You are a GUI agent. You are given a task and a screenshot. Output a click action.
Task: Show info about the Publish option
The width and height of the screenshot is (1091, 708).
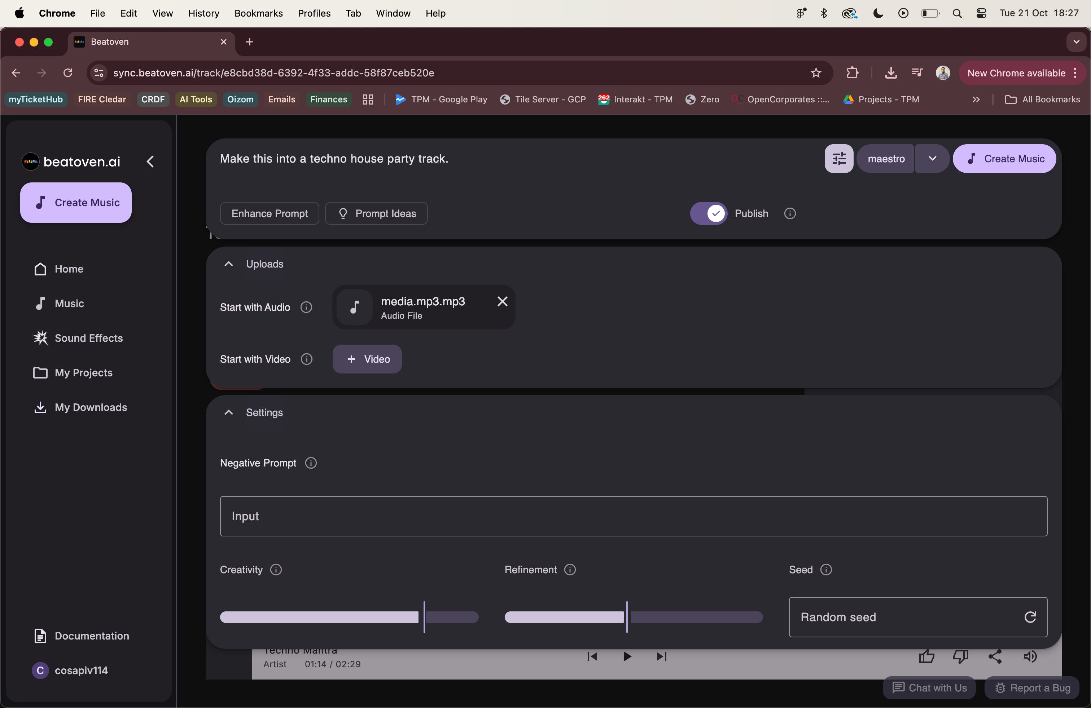790,213
